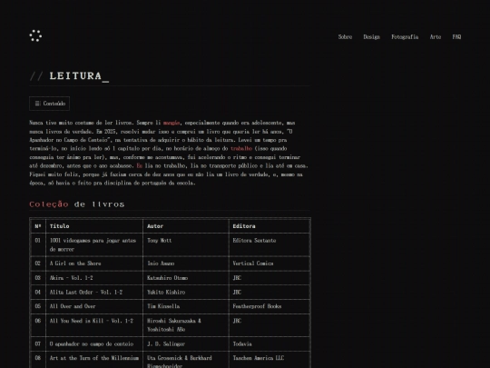The height and width of the screenshot is (368, 490).
Task: Click the Coleção de livros heading
Action: [77, 204]
